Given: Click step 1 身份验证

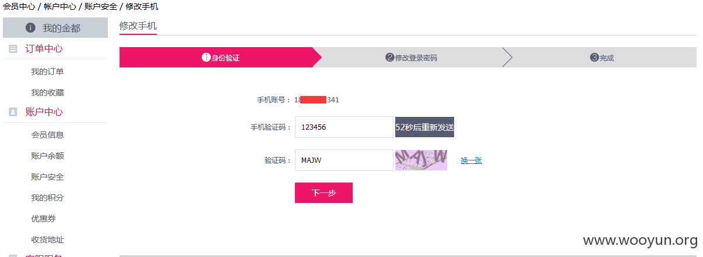Looking at the screenshot, I should coord(221,58).
